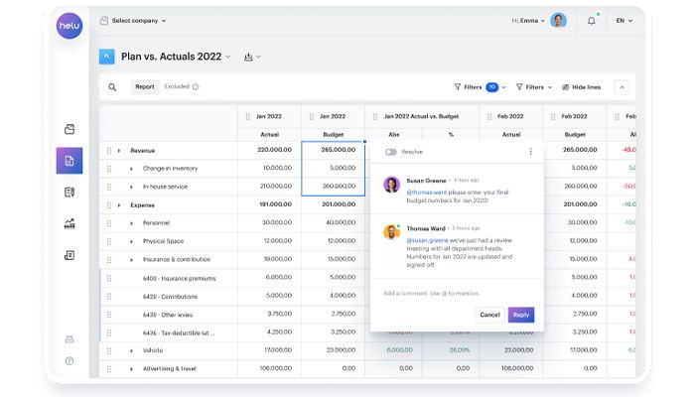
Task: Expand the Personnel expense row
Action: (131, 223)
